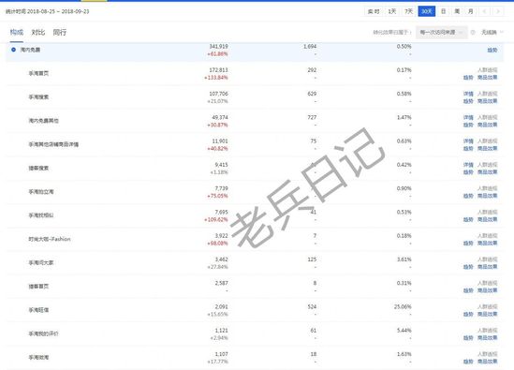
Task: Open 详情 link for 手淘搜索 row
Action: coord(468,94)
